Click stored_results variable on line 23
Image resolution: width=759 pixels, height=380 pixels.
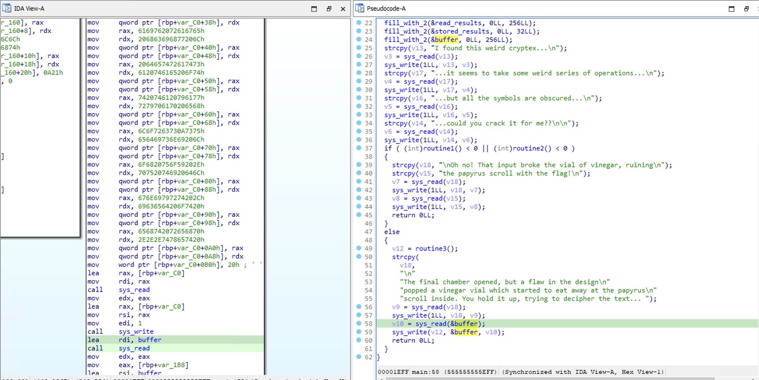pos(462,31)
